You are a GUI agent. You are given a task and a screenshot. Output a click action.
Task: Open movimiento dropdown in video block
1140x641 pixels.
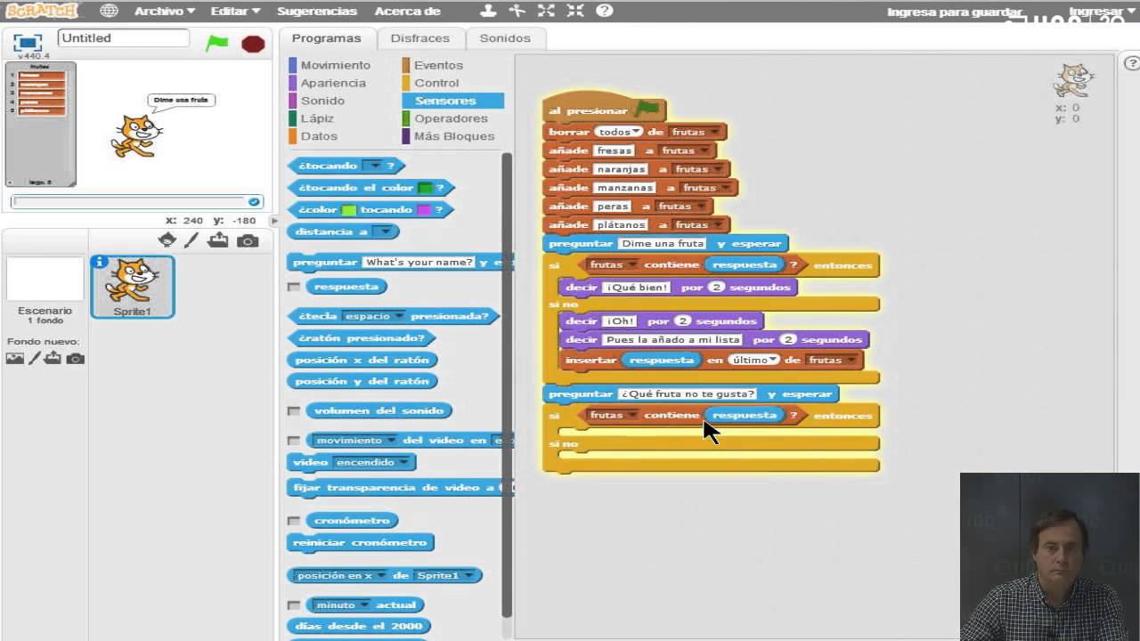(x=390, y=441)
